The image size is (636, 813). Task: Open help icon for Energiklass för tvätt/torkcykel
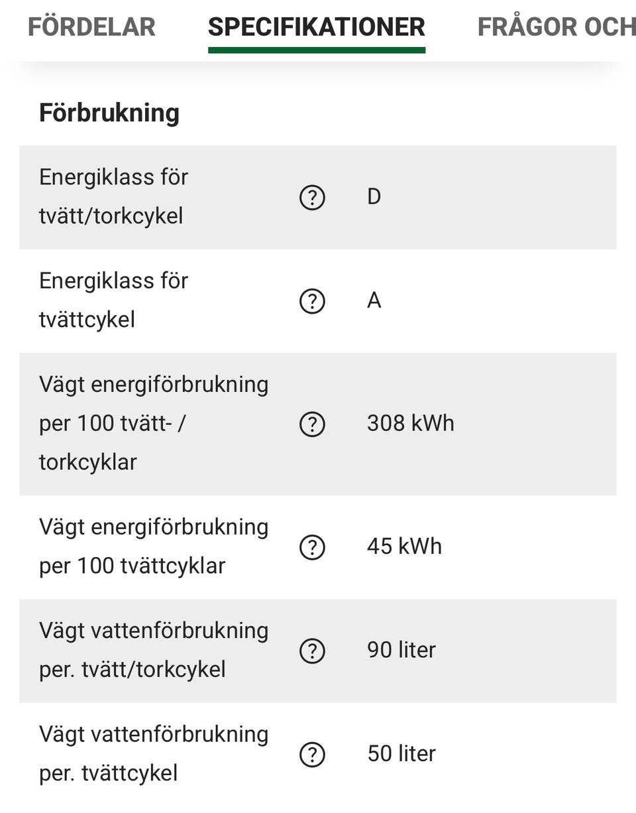pyautogui.click(x=312, y=198)
